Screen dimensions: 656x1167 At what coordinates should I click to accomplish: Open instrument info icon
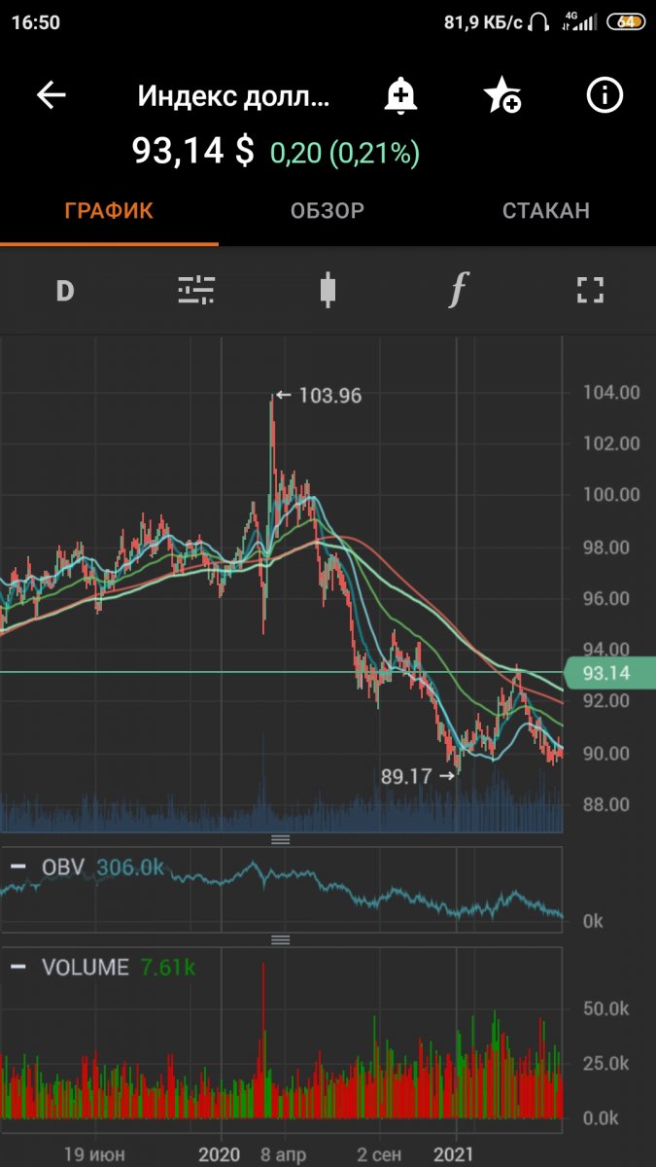[x=604, y=95]
